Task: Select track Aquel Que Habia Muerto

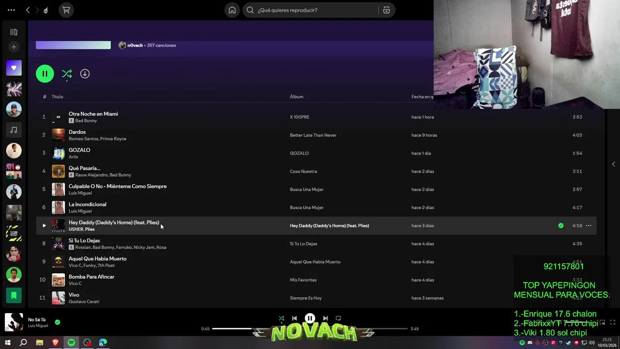Action: [97, 259]
